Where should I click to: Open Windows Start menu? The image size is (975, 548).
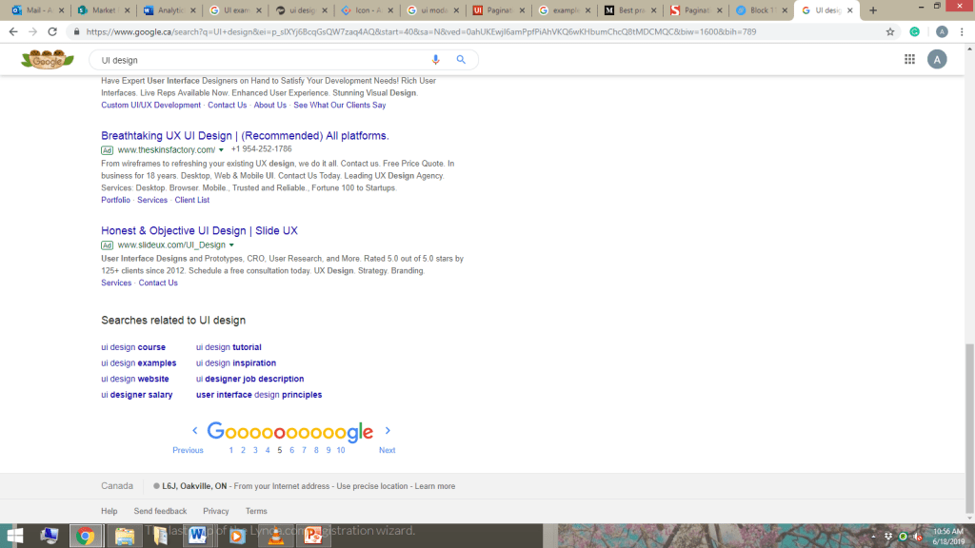tap(14, 536)
